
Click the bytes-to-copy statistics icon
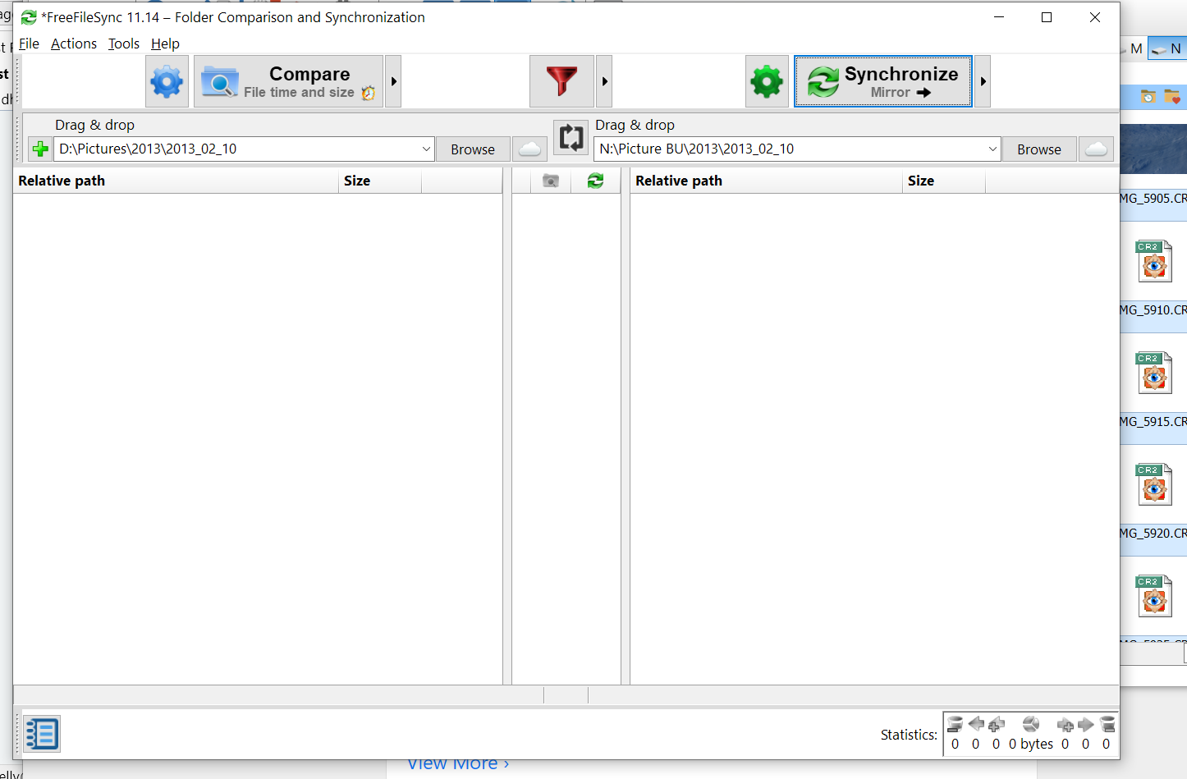[1031, 724]
